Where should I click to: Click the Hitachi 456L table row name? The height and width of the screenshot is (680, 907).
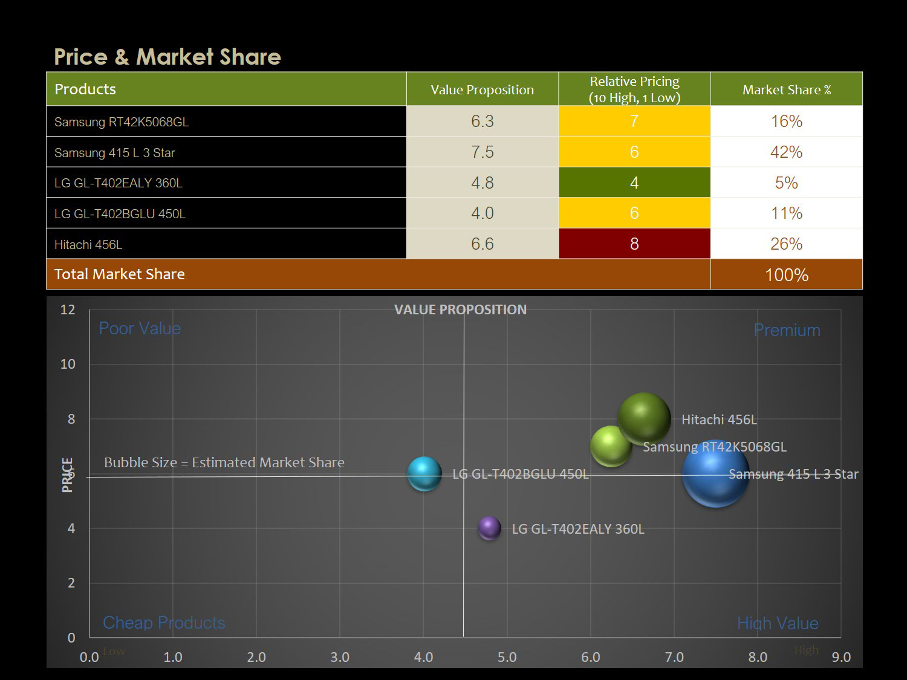tap(88, 244)
